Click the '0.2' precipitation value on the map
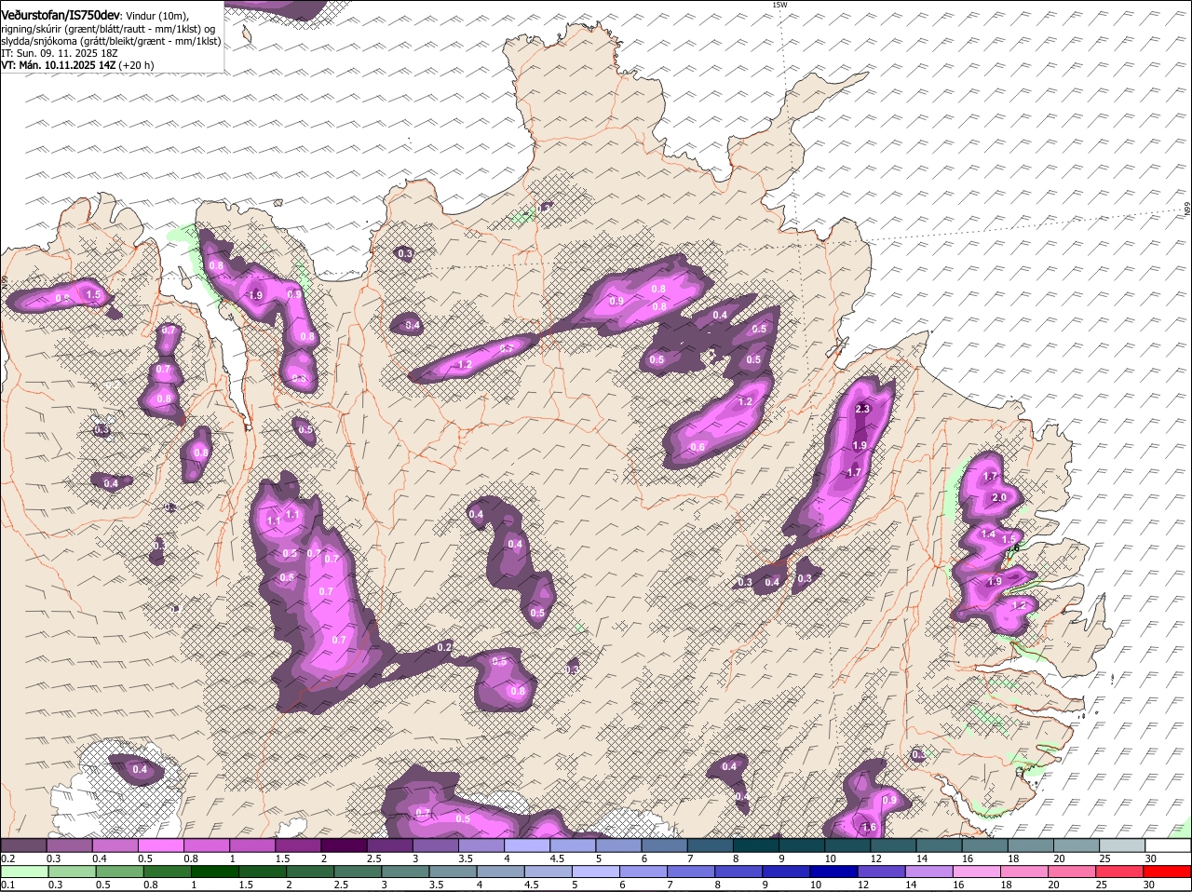The height and width of the screenshot is (892, 1192). (444, 647)
